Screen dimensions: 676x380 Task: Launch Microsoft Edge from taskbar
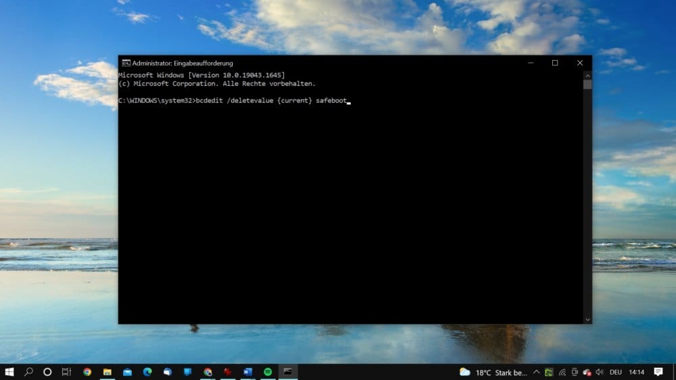[147, 372]
